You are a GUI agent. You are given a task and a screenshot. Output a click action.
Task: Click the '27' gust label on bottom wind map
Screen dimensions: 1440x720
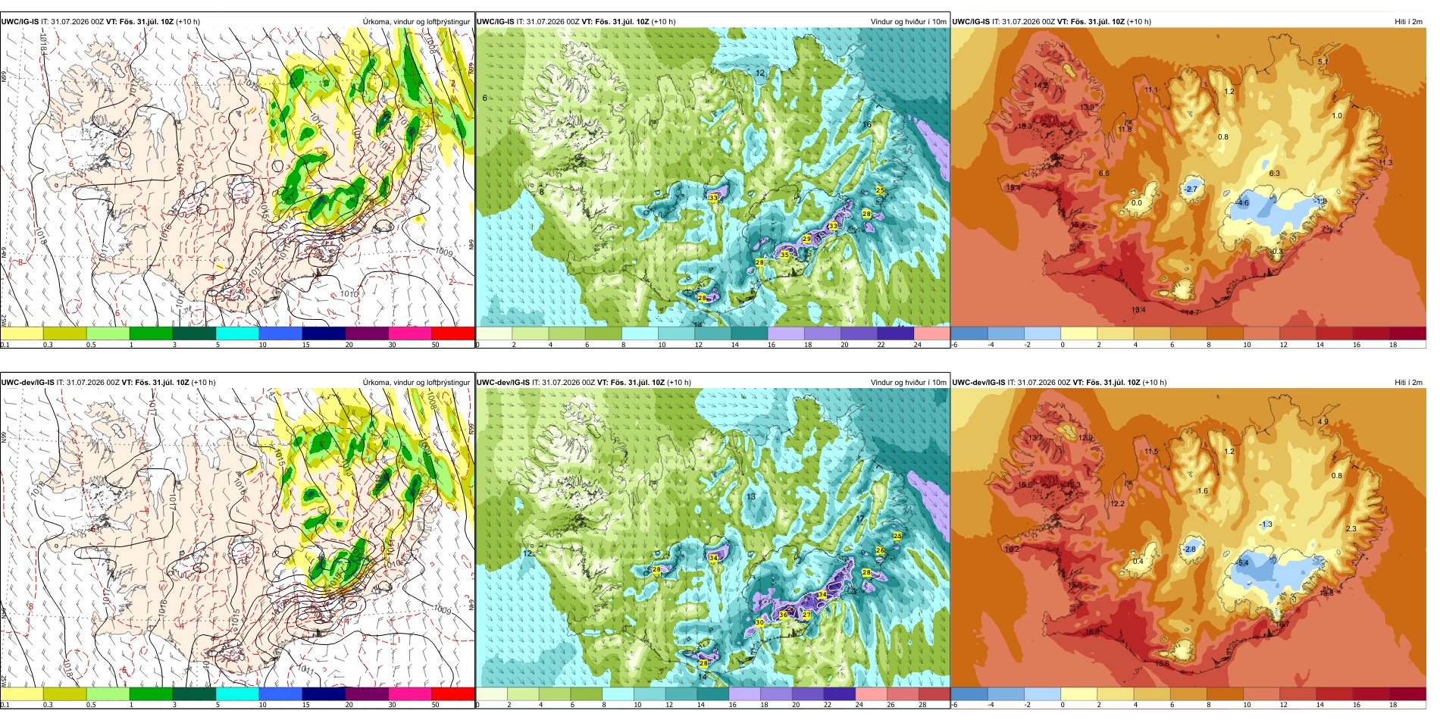pos(806,615)
